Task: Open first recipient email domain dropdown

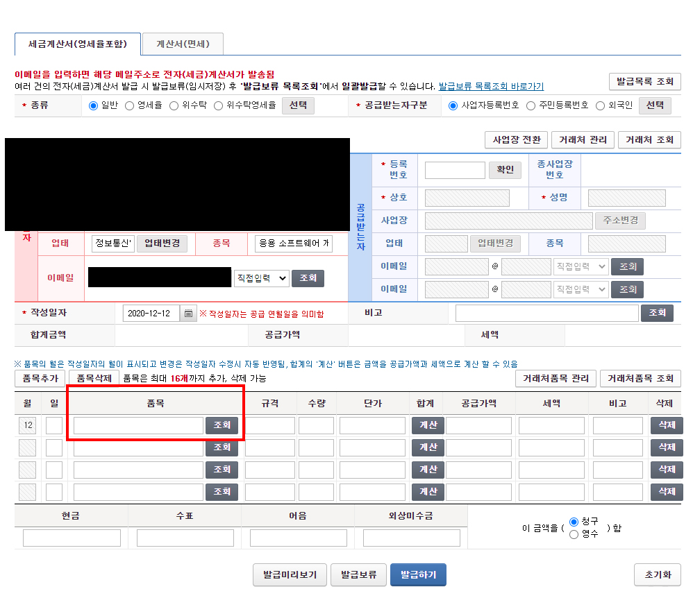Action: (x=581, y=266)
